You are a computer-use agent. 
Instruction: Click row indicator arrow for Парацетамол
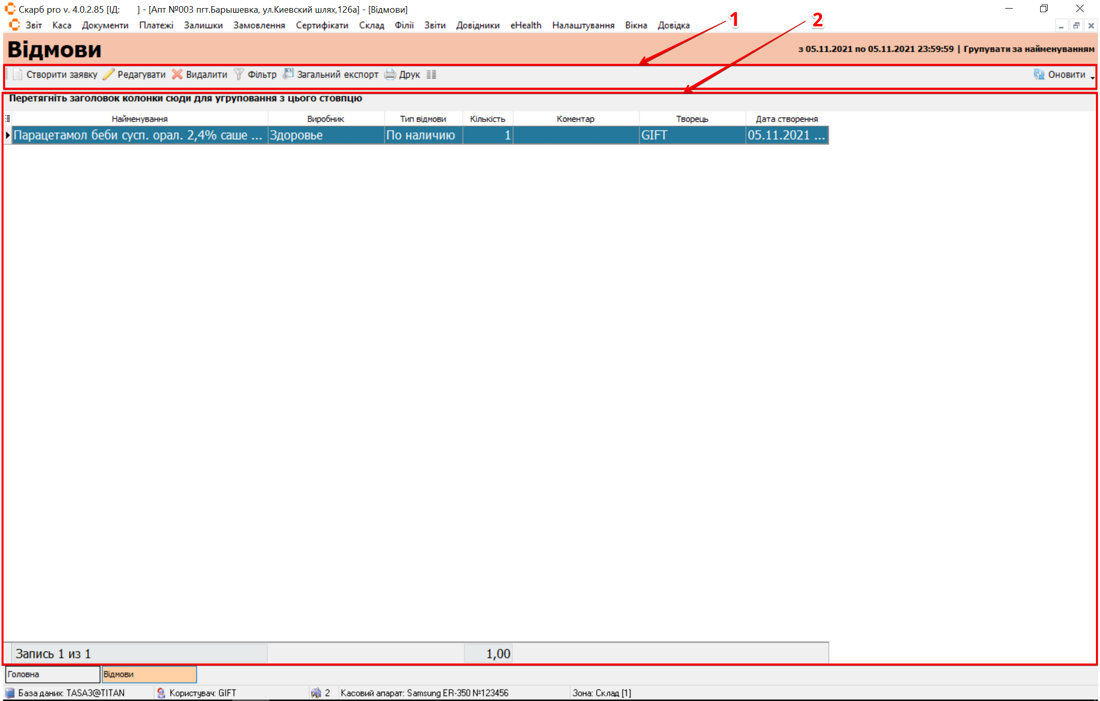8,135
